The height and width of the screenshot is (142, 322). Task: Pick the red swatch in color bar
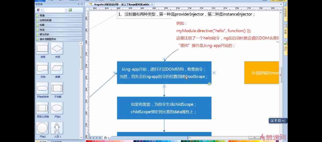[87, 141]
